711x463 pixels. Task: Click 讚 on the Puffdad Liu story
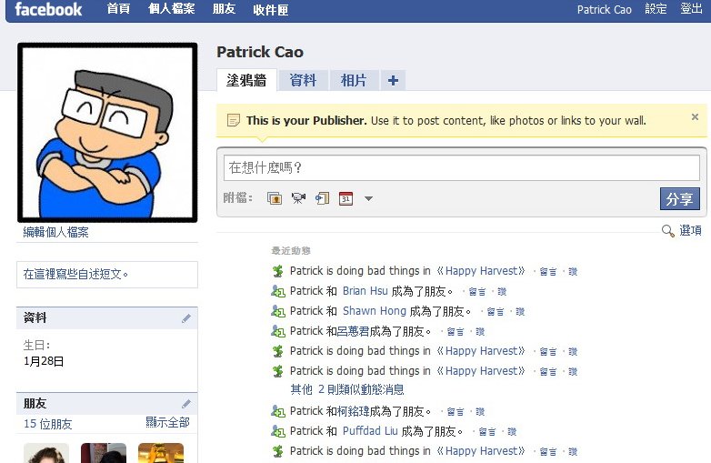(x=512, y=432)
